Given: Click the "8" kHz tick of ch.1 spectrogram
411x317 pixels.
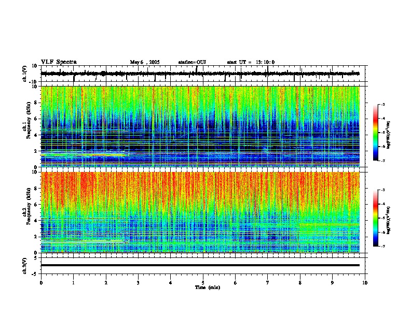Looking at the screenshot, I should click(x=36, y=103).
